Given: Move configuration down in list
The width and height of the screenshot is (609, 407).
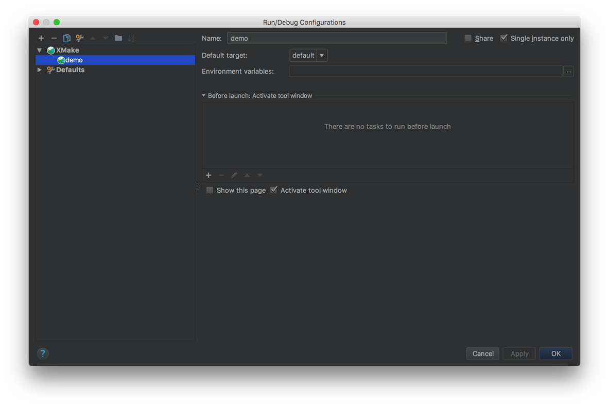Looking at the screenshot, I should [105, 38].
